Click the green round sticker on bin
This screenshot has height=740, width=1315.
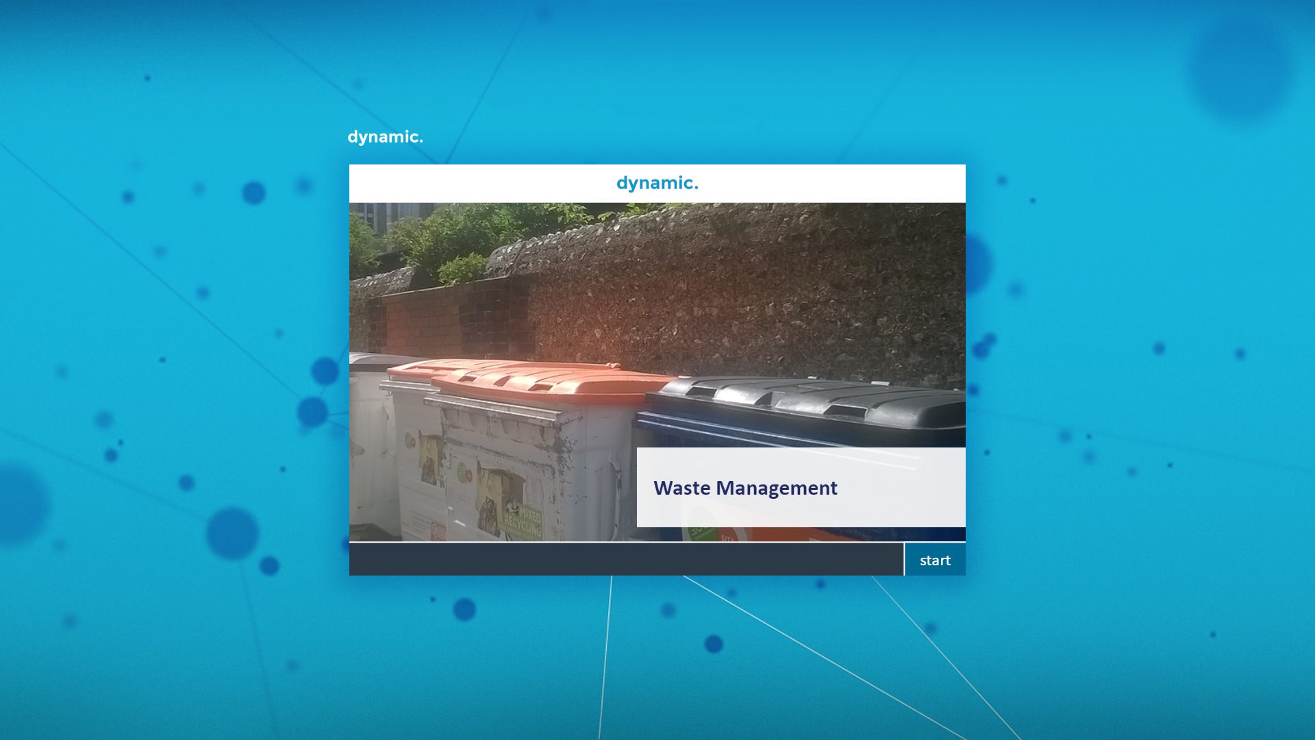tap(463, 472)
